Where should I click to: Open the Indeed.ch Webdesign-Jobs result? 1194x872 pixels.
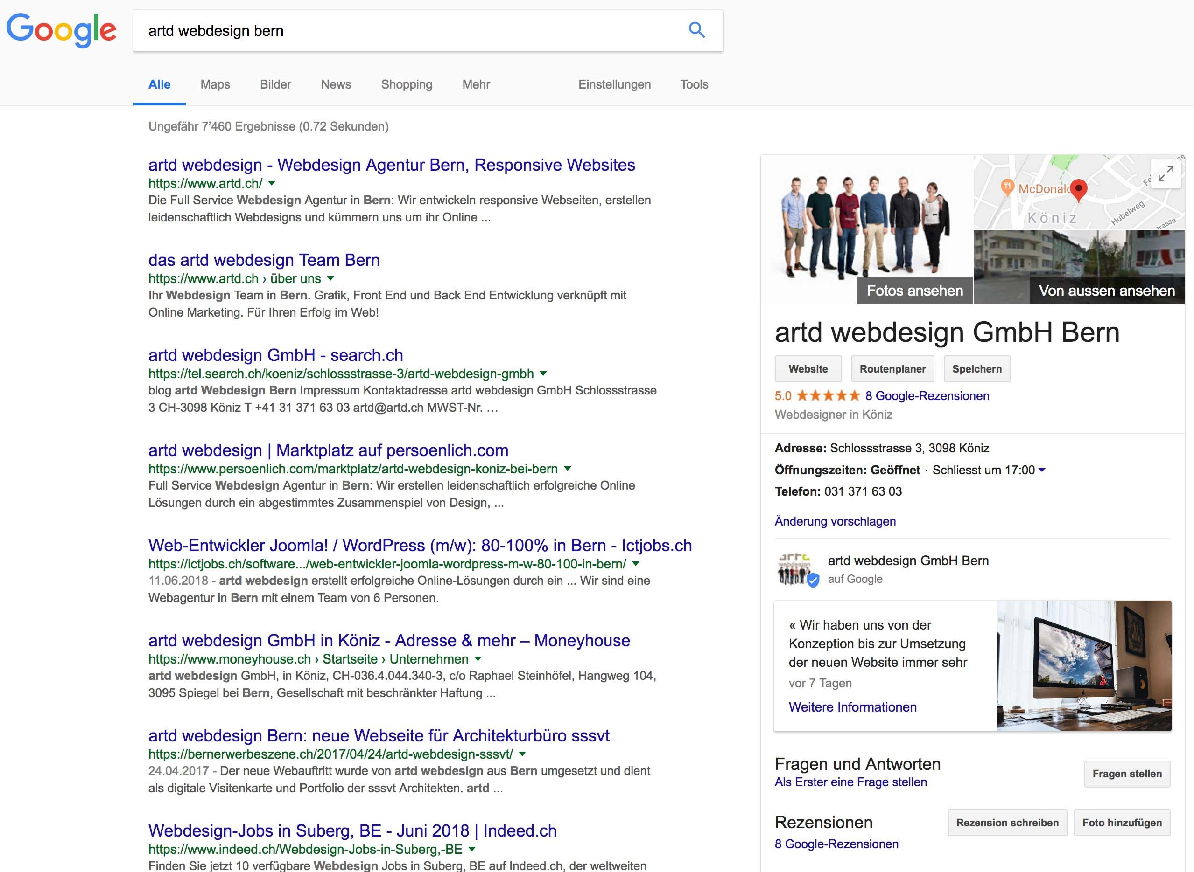[352, 830]
